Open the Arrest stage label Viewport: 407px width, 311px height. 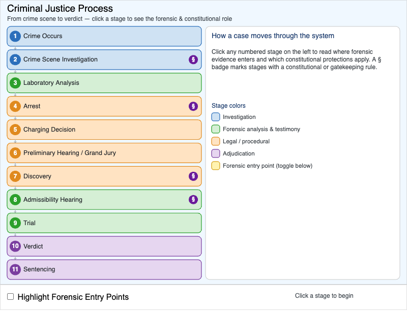(32, 106)
